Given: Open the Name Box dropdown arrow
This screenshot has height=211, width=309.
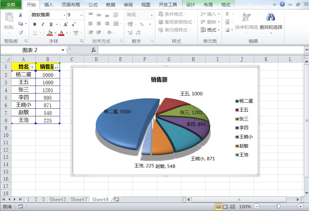Looking at the screenshot, I should pyautogui.click(x=63, y=50).
